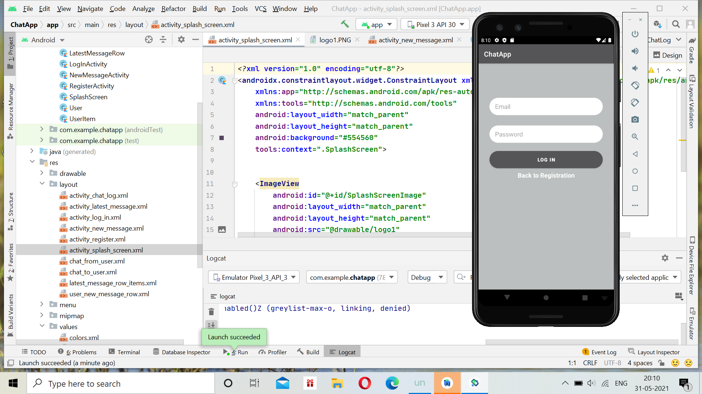
Task: Clear logcat with the trash icon
Action: coord(211,312)
